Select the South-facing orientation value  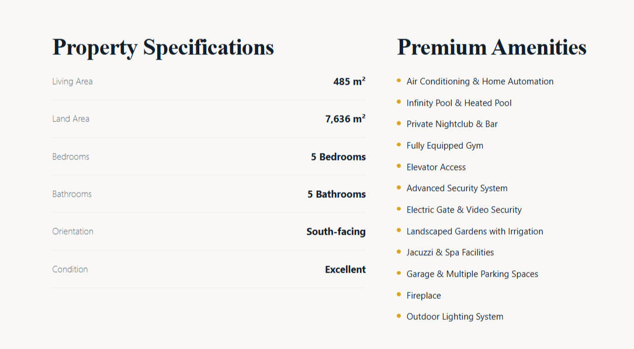[x=335, y=232]
